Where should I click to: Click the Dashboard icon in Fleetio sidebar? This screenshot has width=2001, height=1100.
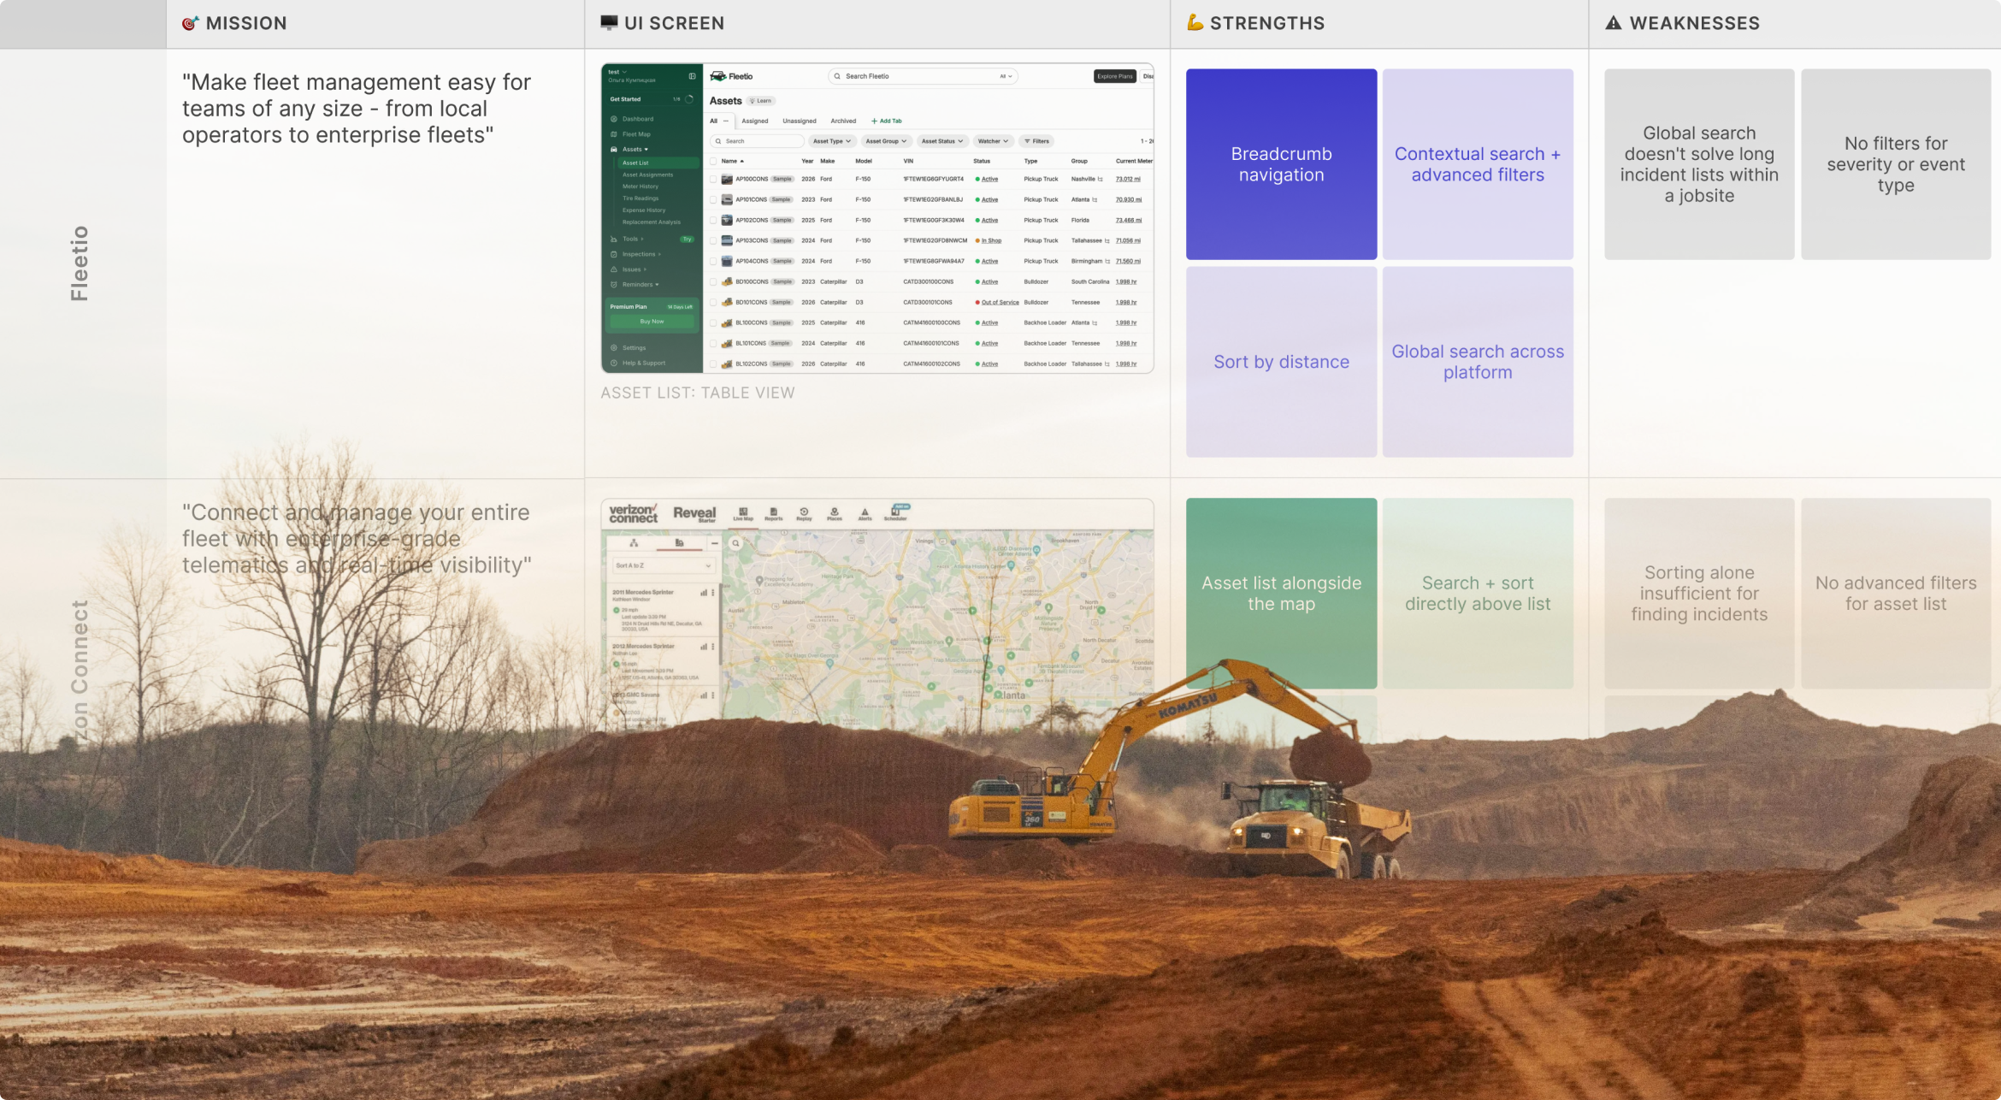(614, 119)
